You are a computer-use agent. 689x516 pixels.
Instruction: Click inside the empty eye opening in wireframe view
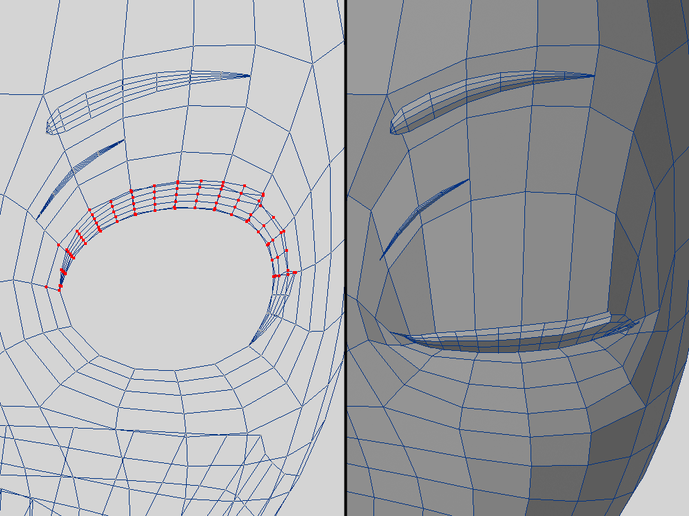coord(165,289)
